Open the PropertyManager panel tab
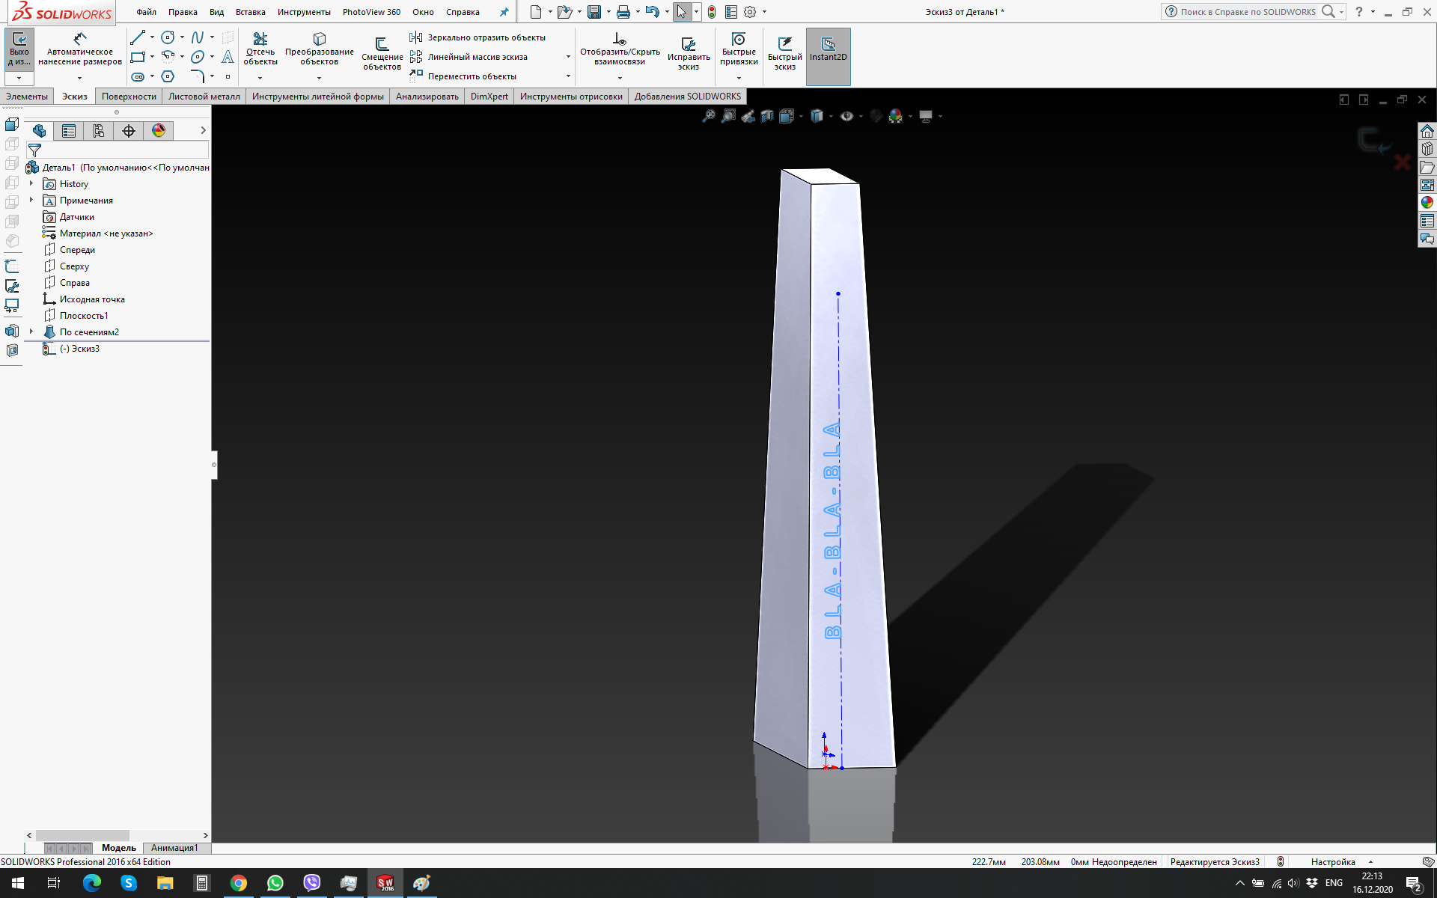Screen dimensions: 1437x898 point(69,131)
